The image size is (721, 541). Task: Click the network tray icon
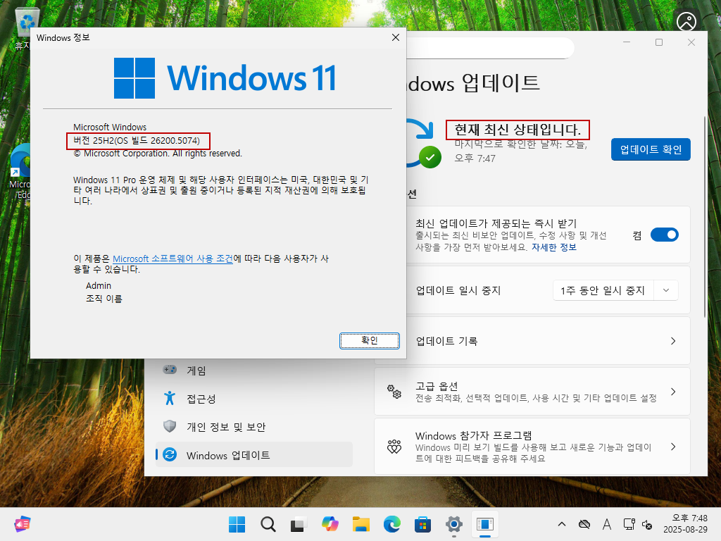(629, 524)
